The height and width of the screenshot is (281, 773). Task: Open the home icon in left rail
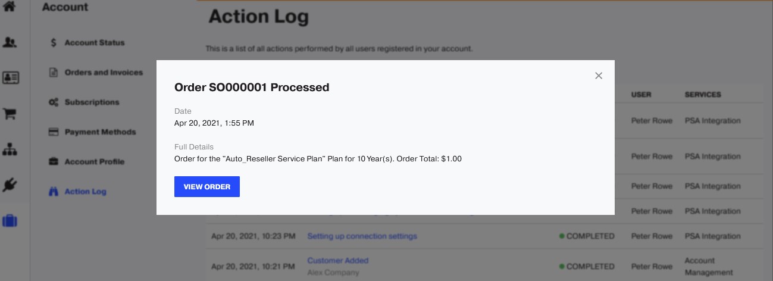[x=10, y=7]
